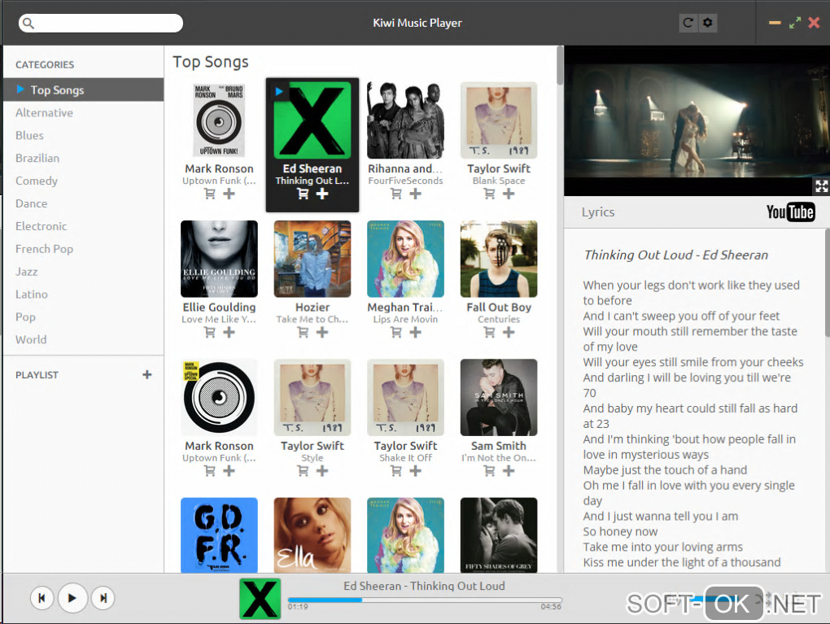This screenshot has width=830, height=624.
Task: Click the song list scrollbar
Action: coord(560,65)
